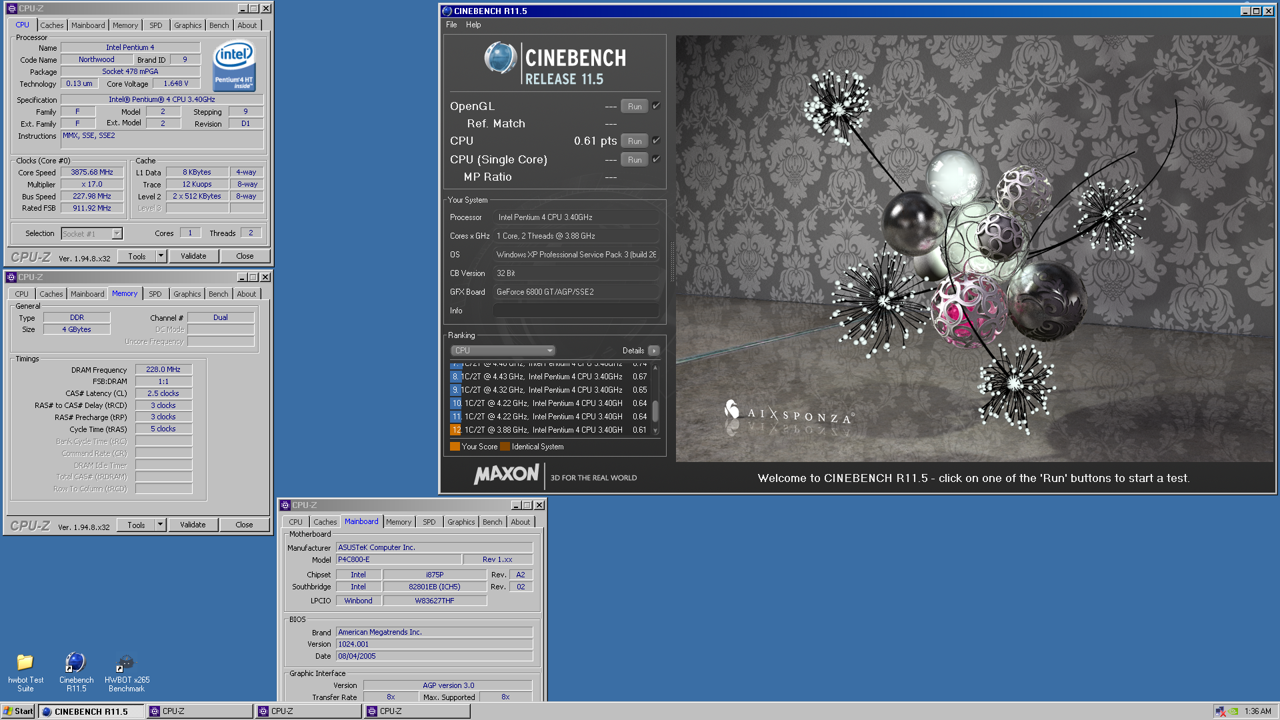
Task: Open the Cinebench File menu
Action: coord(451,25)
